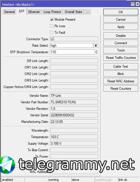Expand the Rate Select dropdown arrow

click(x=96, y=46)
